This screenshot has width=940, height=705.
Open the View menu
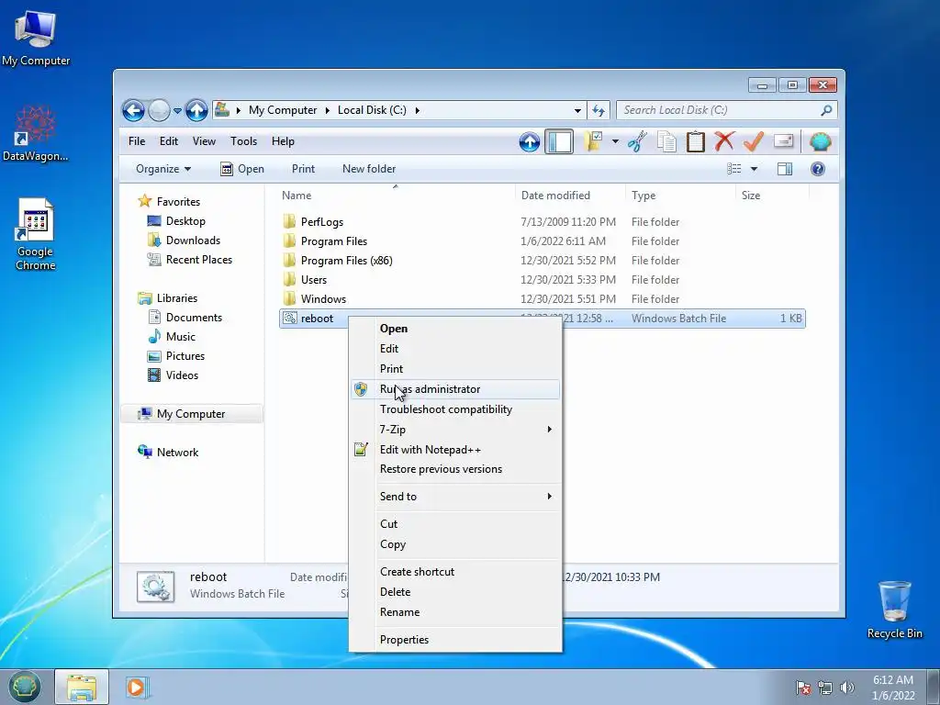pyautogui.click(x=204, y=141)
